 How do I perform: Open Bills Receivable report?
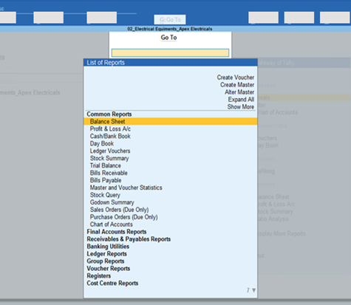109,173
